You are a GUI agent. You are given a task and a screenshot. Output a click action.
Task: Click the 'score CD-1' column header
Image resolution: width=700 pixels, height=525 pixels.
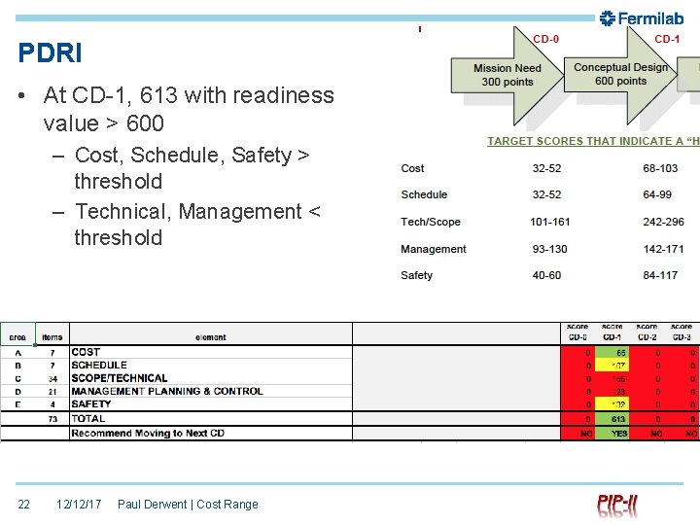(612, 333)
